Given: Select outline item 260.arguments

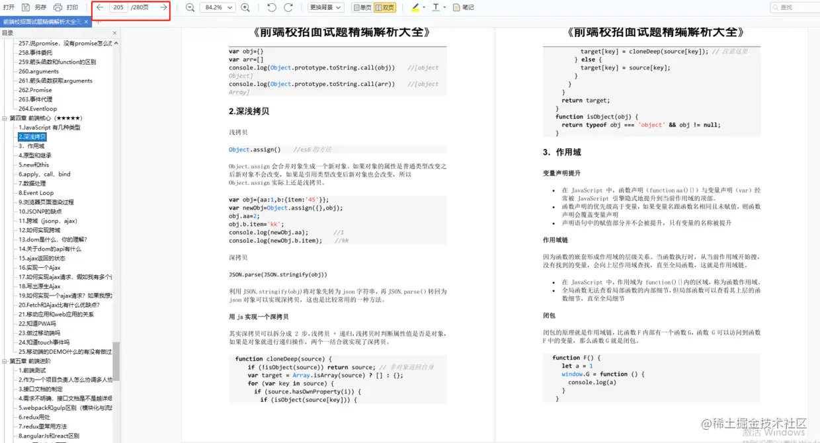Looking at the screenshot, I should click(38, 71).
